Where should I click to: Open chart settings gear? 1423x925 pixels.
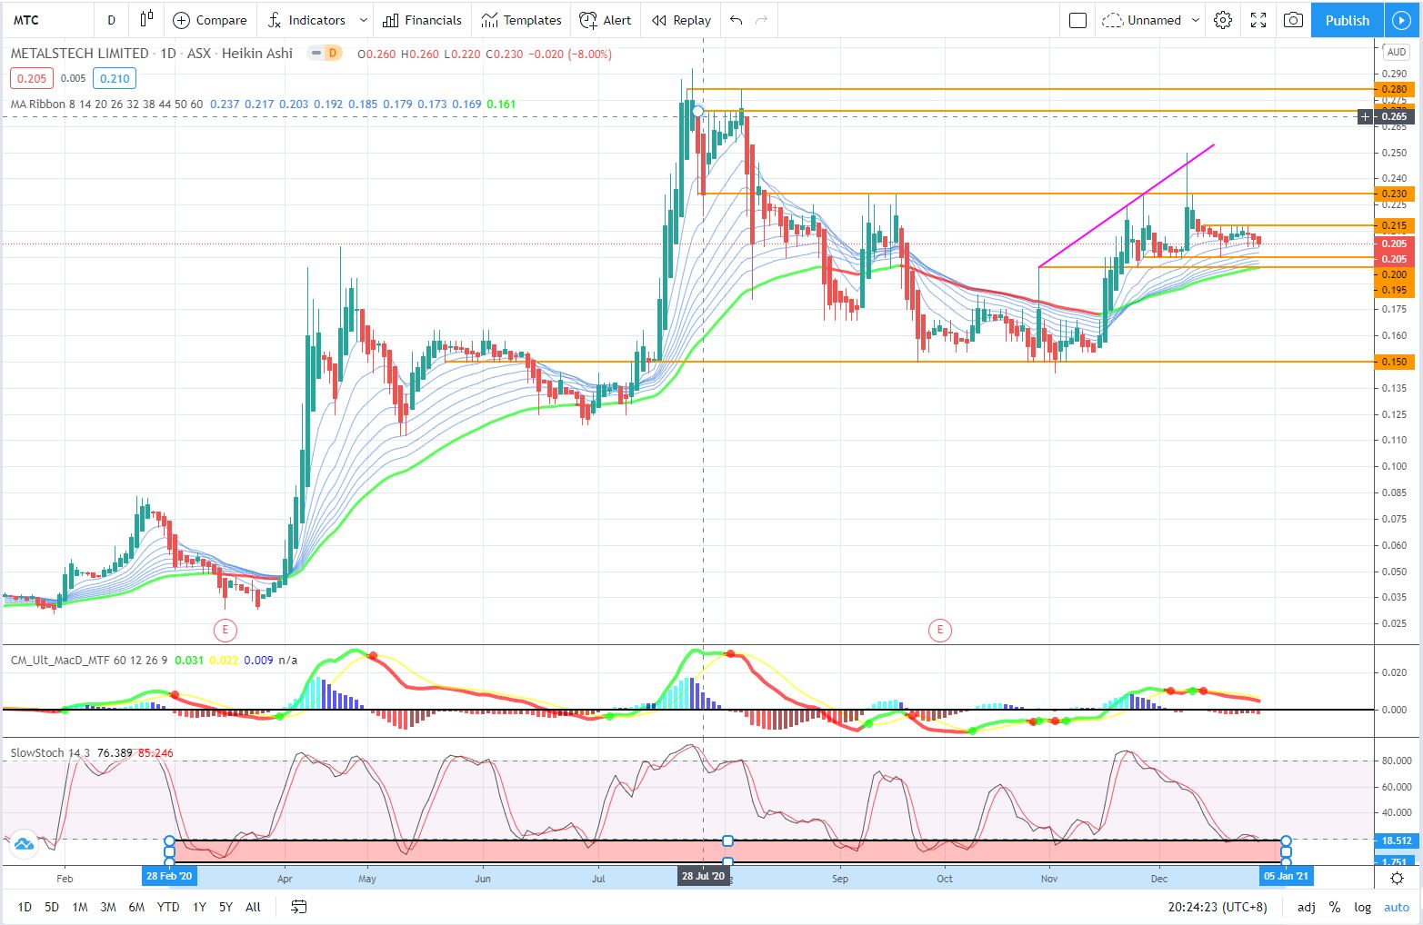point(1223,20)
